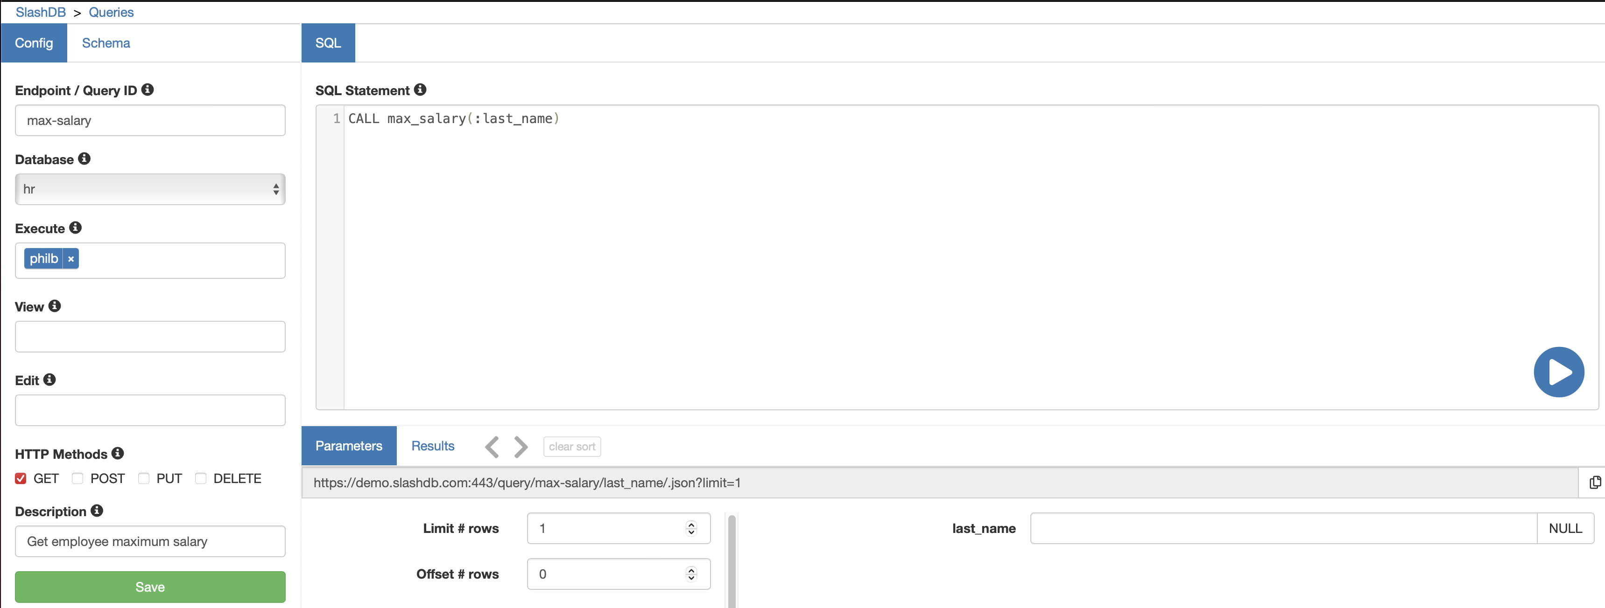This screenshot has width=1605, height=608.
Task: Switch to the Config tab
Action: point(34,43)
